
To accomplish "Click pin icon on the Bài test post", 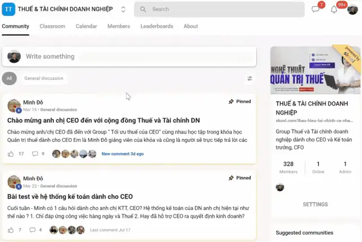I will 231,178.
